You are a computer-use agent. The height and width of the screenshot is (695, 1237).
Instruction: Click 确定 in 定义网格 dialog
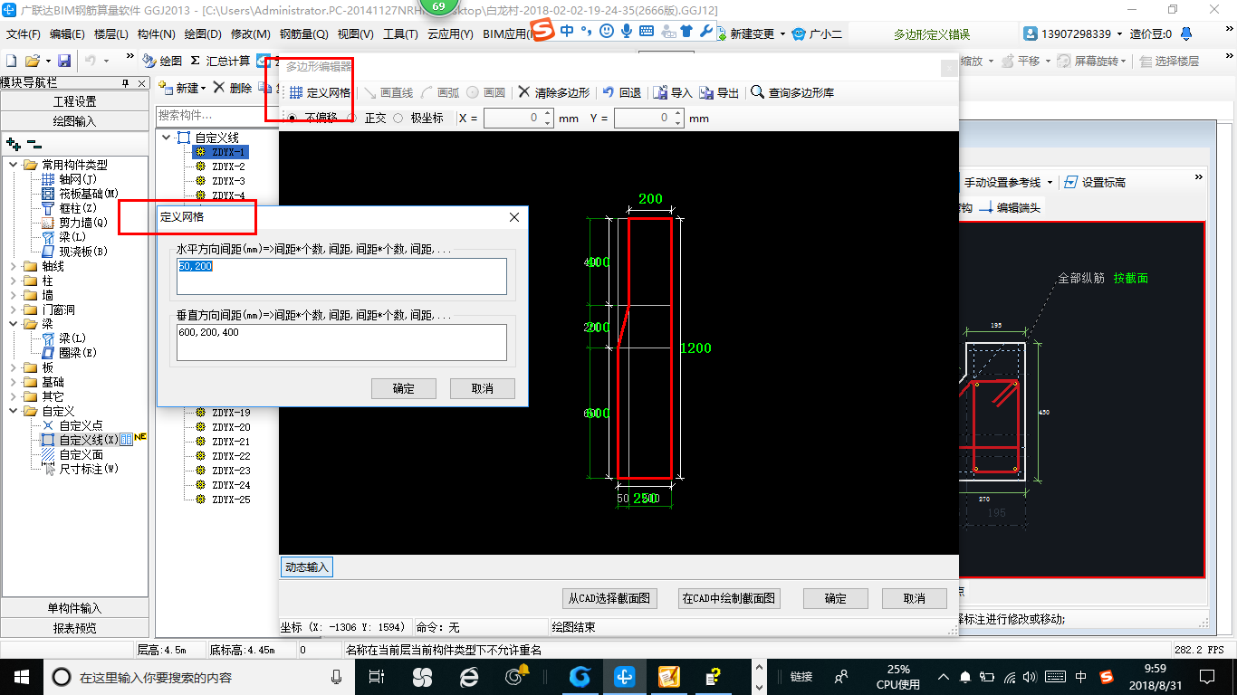(404, 388)
